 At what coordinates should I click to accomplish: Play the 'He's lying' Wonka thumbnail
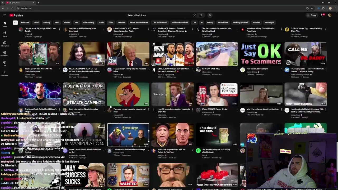point(172,94)
